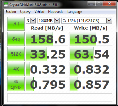Viewport: 118px width, 106px height.
Task: Open the Upravy menu
Action: pyautogui.click(x=25, y=12)
